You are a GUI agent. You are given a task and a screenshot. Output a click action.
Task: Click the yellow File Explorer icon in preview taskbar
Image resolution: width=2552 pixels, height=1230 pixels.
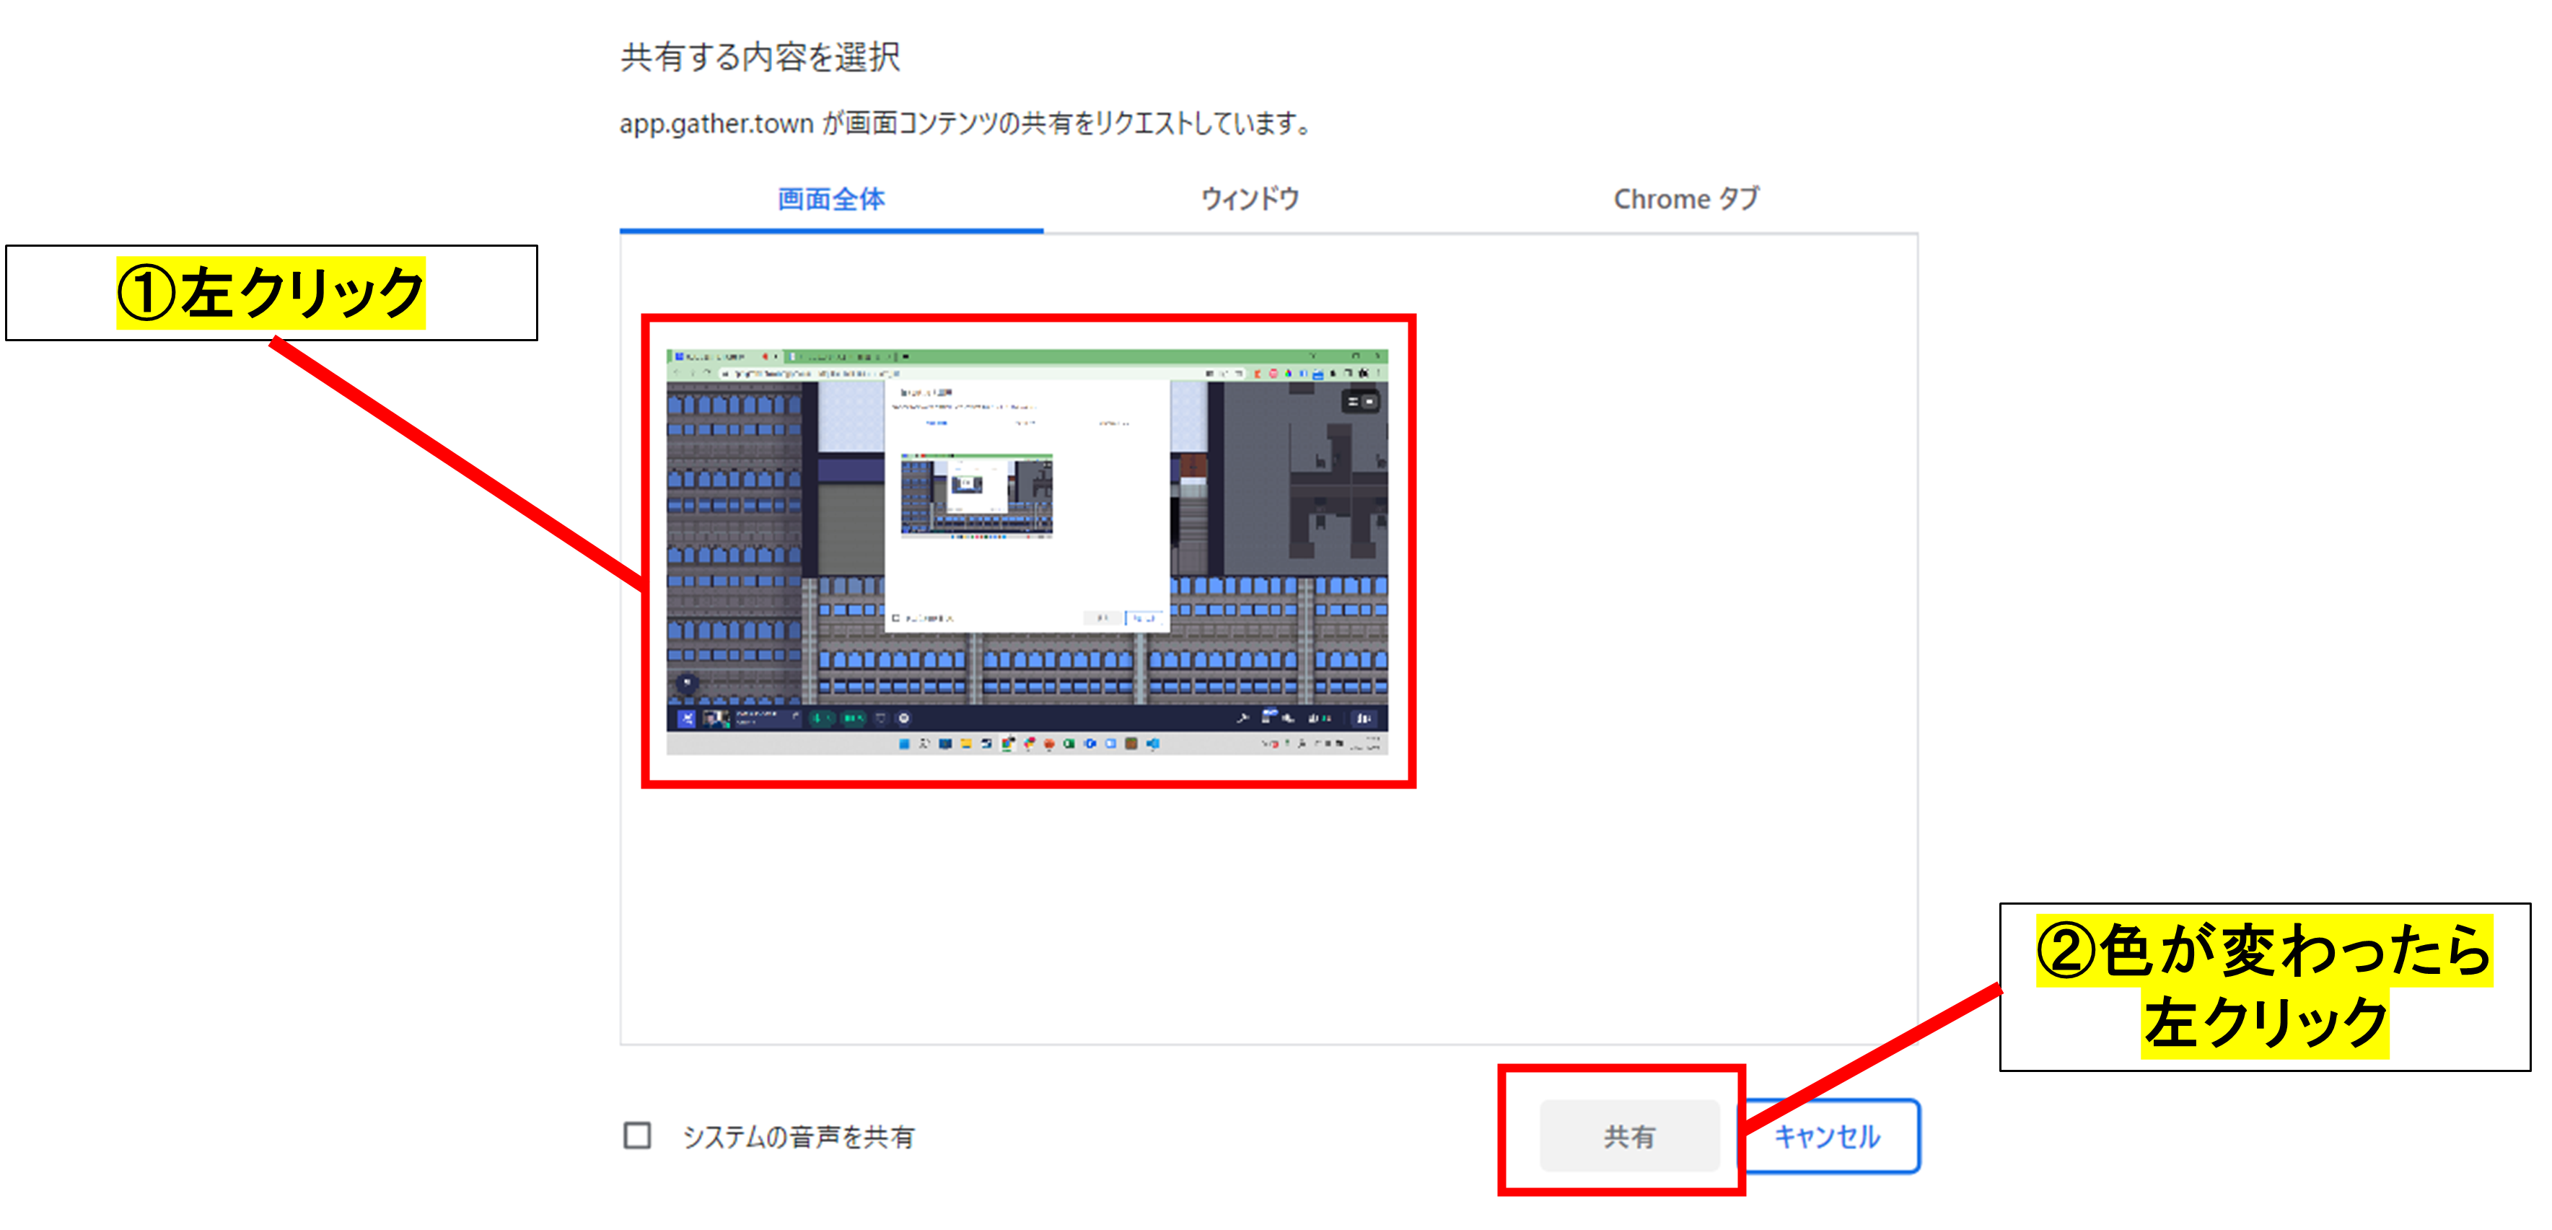[x=966, y=744]
